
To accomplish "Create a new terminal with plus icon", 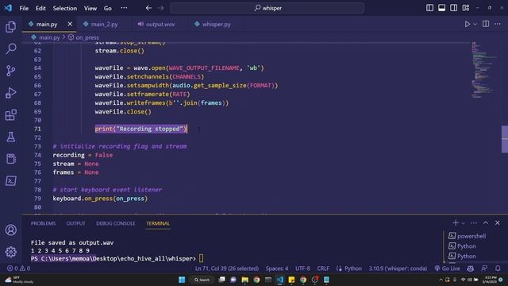I will click(x=456, y=222).
